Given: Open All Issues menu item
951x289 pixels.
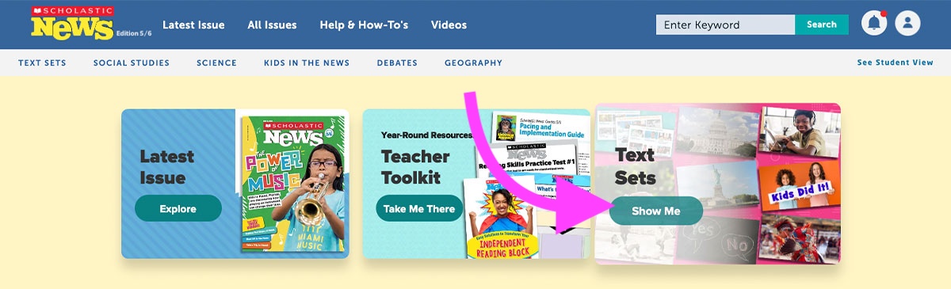Looking at the screenshot, I should (272, 25).
